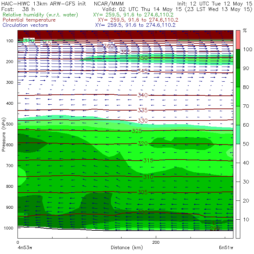Click the 800 pressure axis label
Image resolution: width=254 pixels, height=254 pixels.
(x=10, y=186)
